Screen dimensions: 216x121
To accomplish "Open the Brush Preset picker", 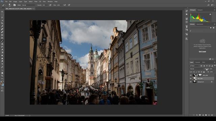I will (x=10, y=5).
